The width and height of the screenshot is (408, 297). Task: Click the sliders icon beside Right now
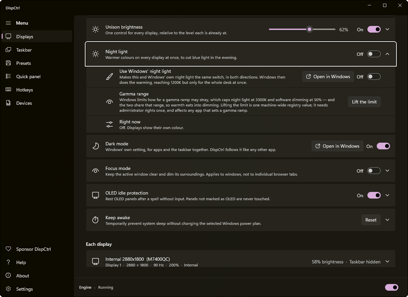pyautogui.click(x=109, y=124)
